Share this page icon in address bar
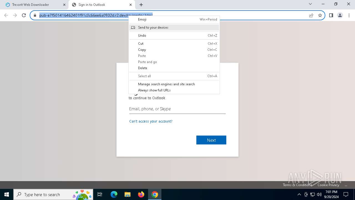Viewport: 355px width, 200px height. [x=311, y=15]
